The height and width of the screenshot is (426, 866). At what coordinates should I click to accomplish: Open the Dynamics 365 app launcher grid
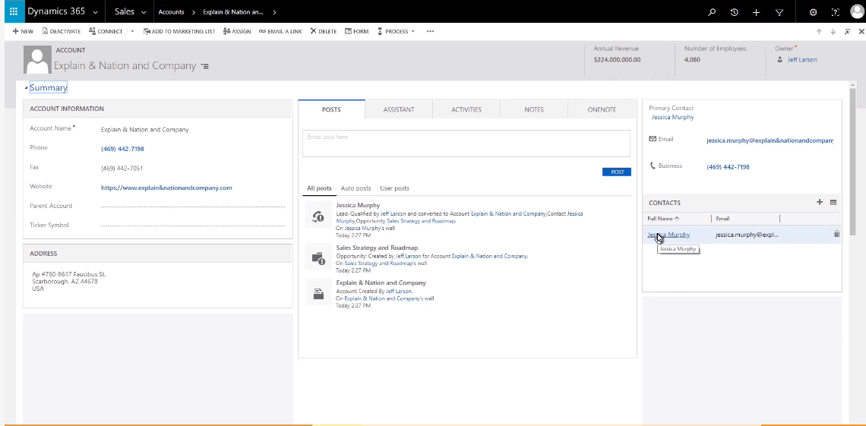(13, 11)
